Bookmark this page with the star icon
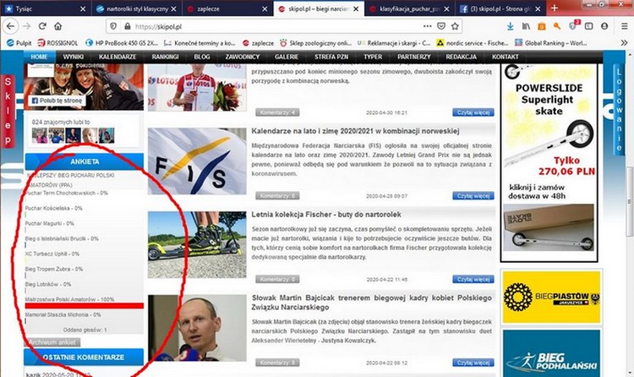Screen dimensions: 634x377 tap(455, 26)
